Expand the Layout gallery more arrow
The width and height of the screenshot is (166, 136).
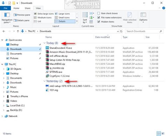pyautogui.click(x=77, y=21)
